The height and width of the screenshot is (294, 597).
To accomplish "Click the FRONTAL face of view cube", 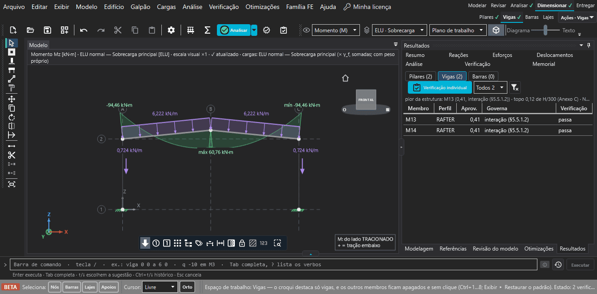I will click(x=366, y=99).
